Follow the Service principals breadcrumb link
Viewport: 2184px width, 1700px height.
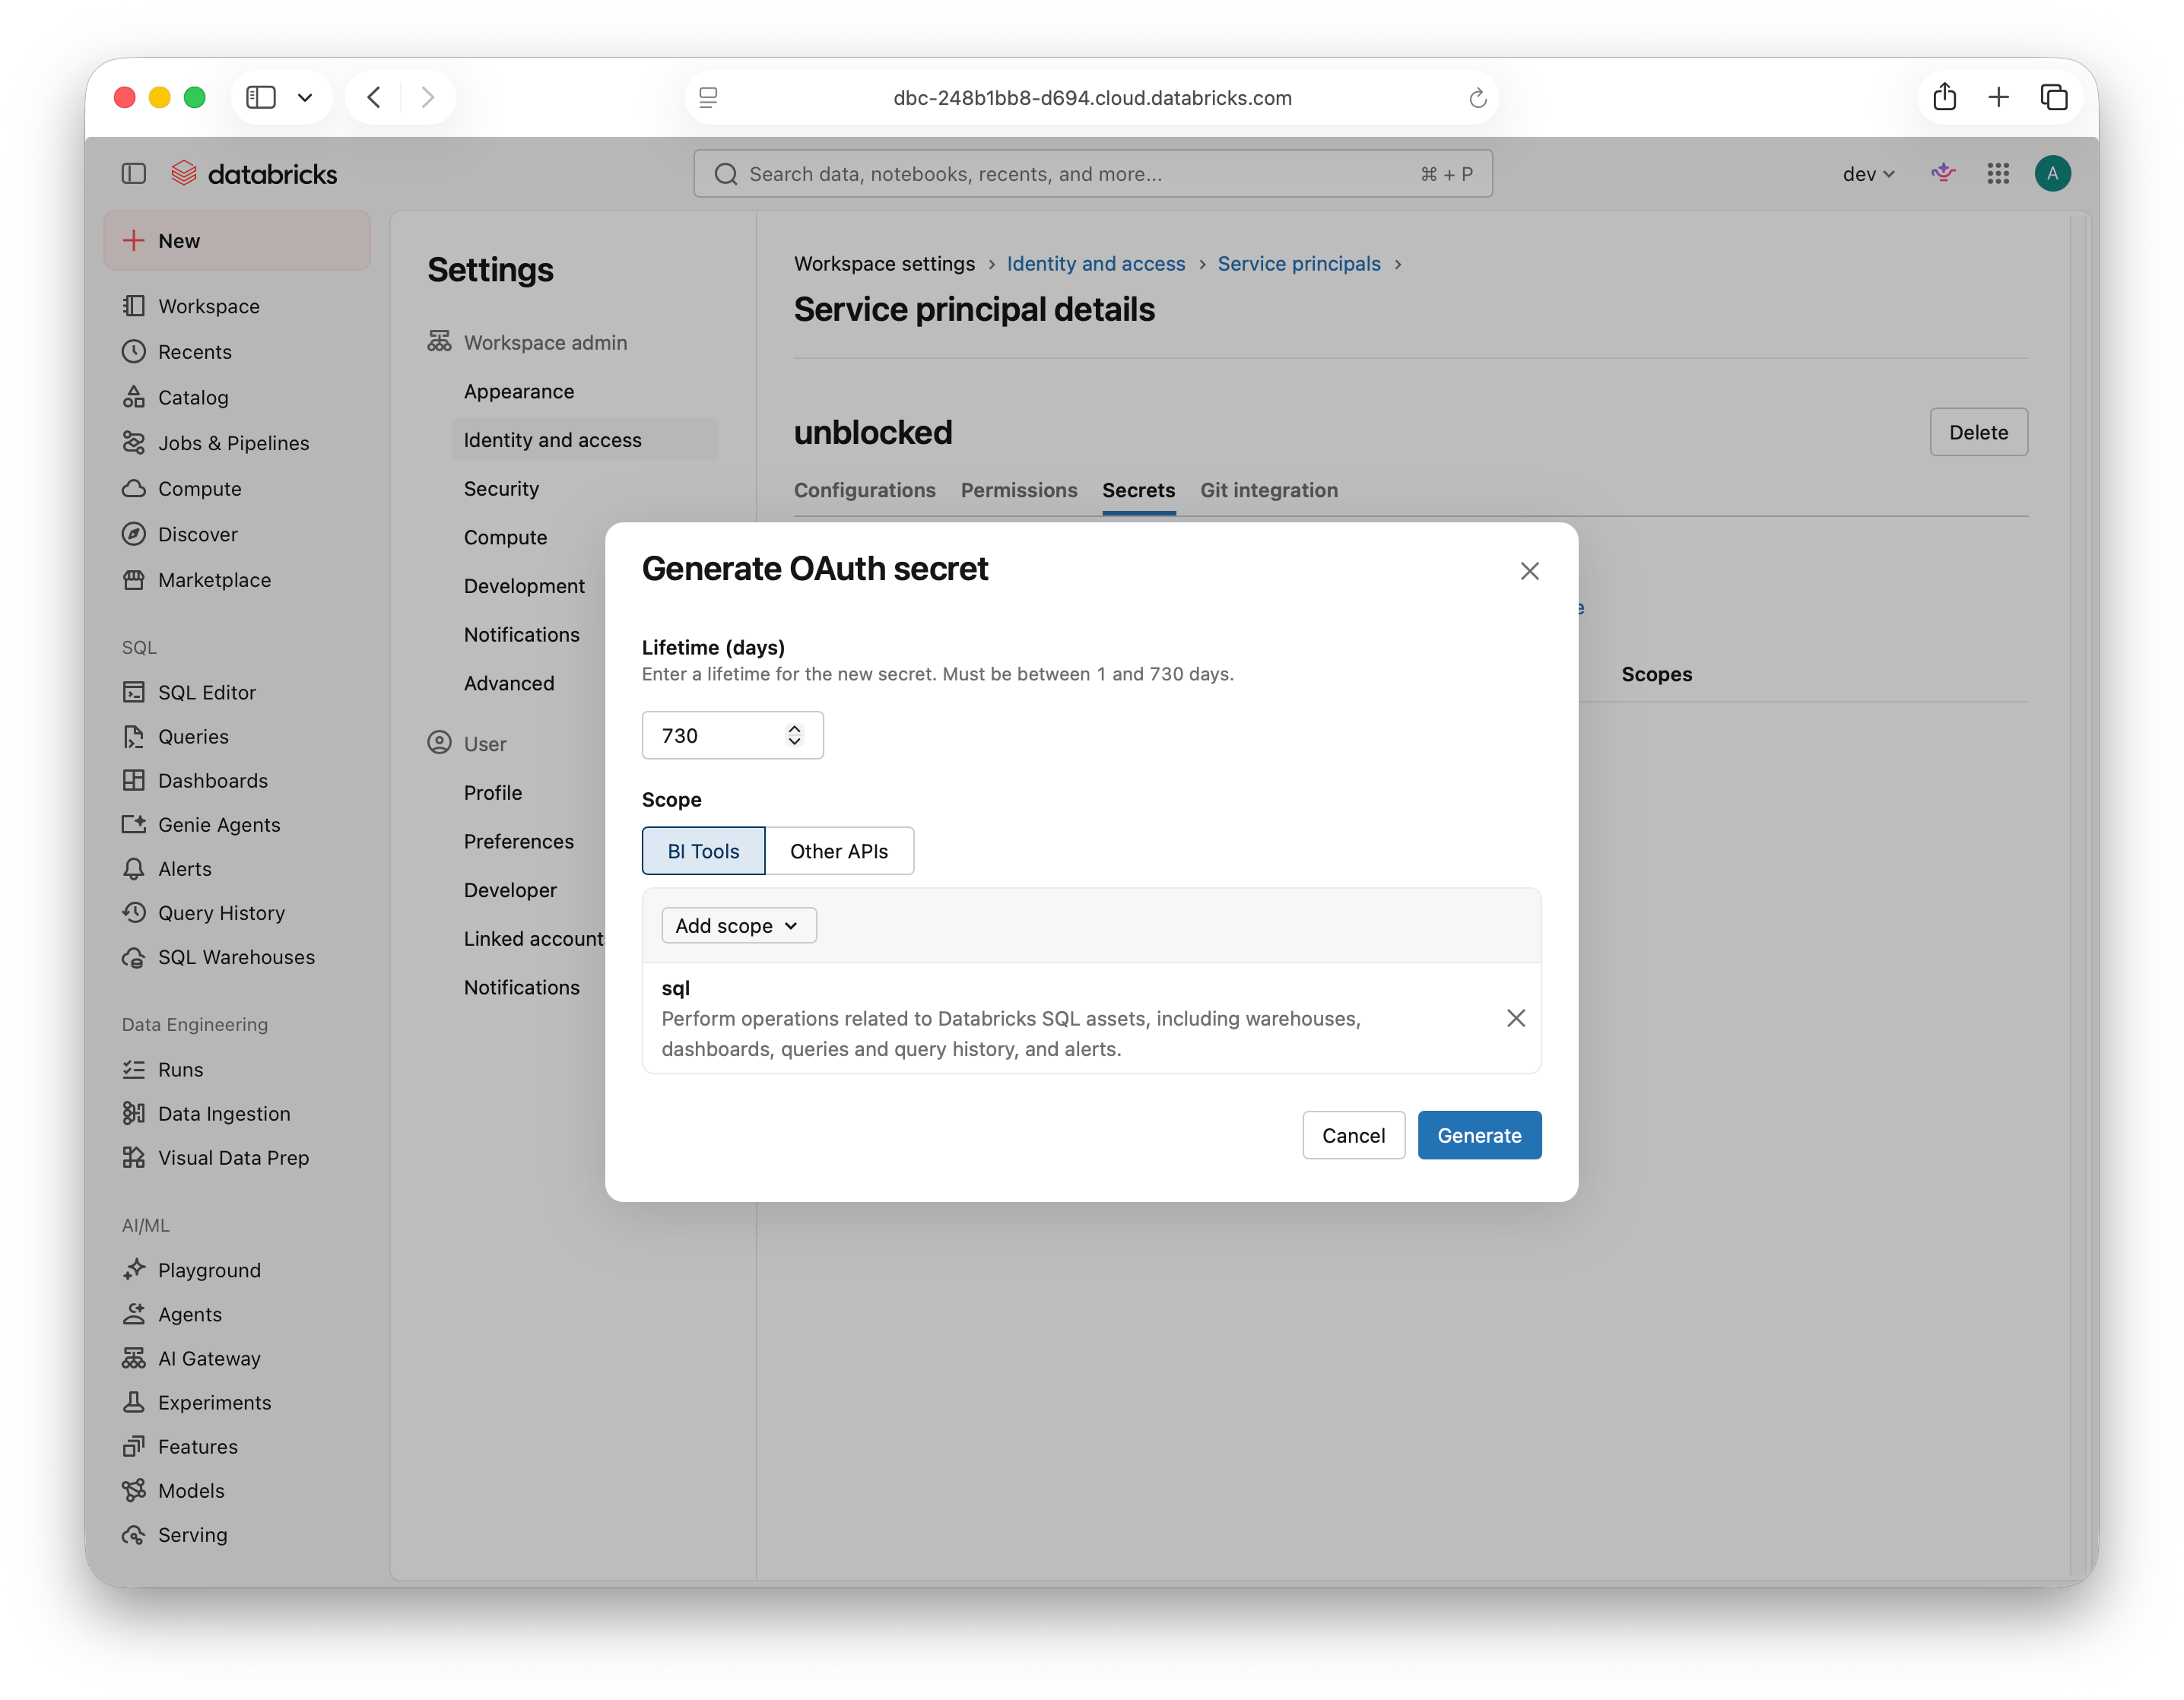tap(1298, 264)
